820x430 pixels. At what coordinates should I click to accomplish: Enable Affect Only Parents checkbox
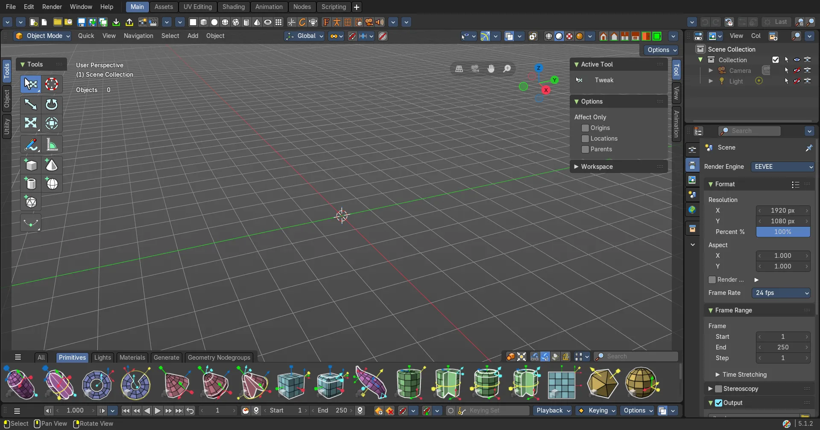(585, 149)
